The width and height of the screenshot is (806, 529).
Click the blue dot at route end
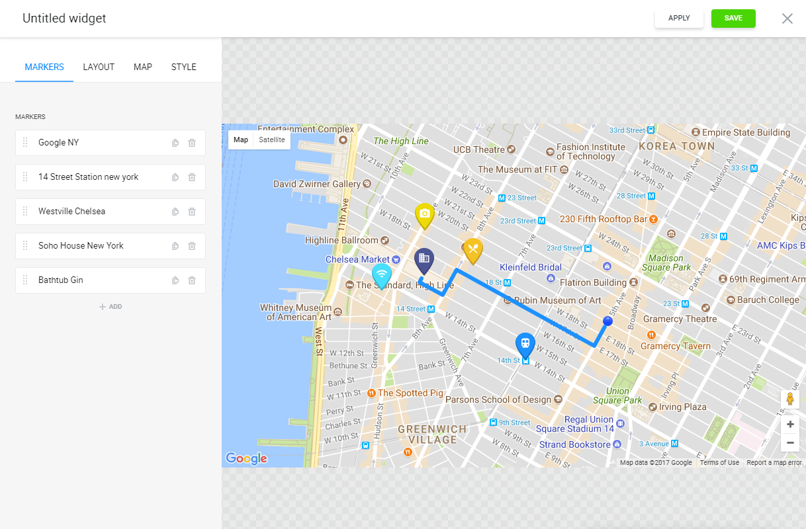pos(607,321)
